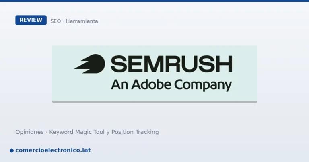Click the Keyword Magic Tool text
Viewport: 309px width, 162px height.
point(77,132)
